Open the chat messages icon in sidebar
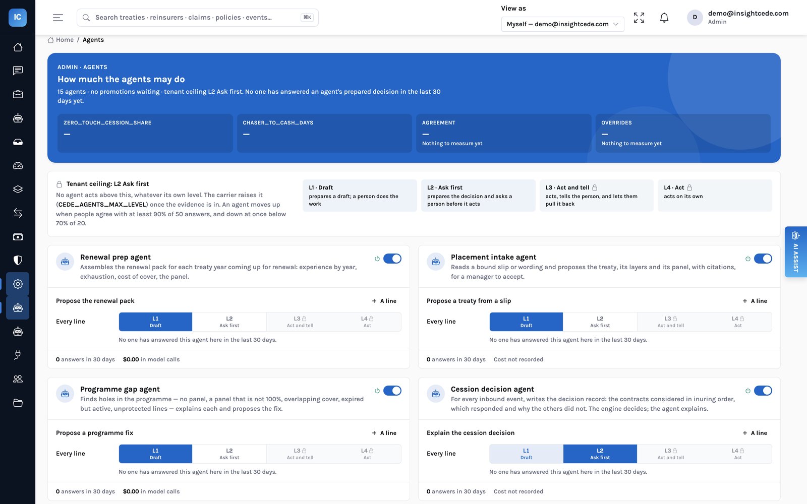 point(18,71)
